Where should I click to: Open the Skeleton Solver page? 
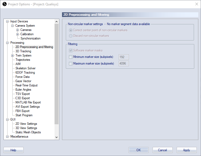click(x=25, y=68)
